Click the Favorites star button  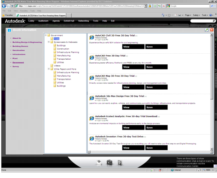pos(8,15)
